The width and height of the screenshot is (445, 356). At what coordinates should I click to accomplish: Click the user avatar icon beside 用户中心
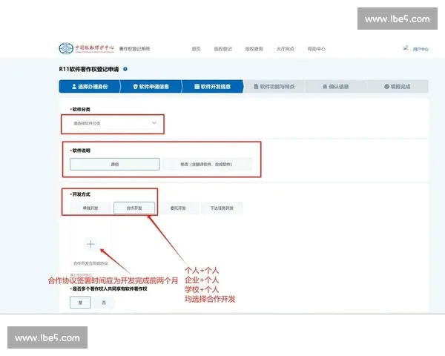pos(406,48)
